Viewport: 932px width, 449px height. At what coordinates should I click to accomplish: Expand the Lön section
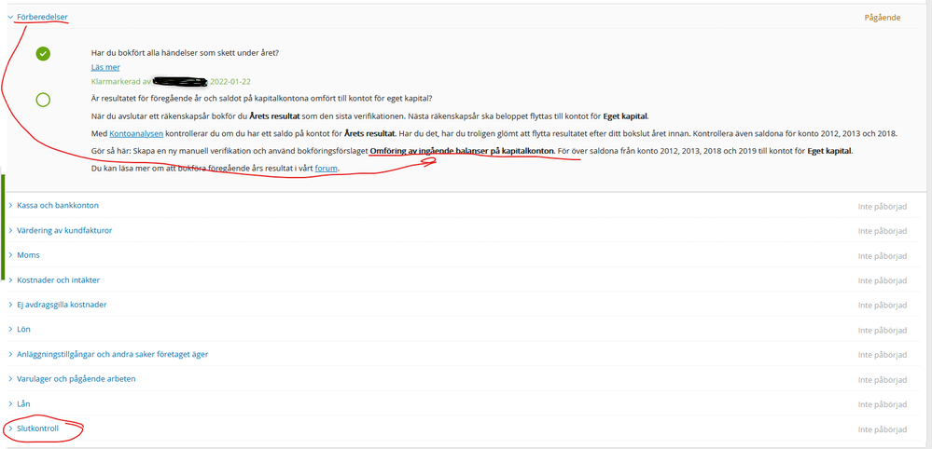pos(24,329)
